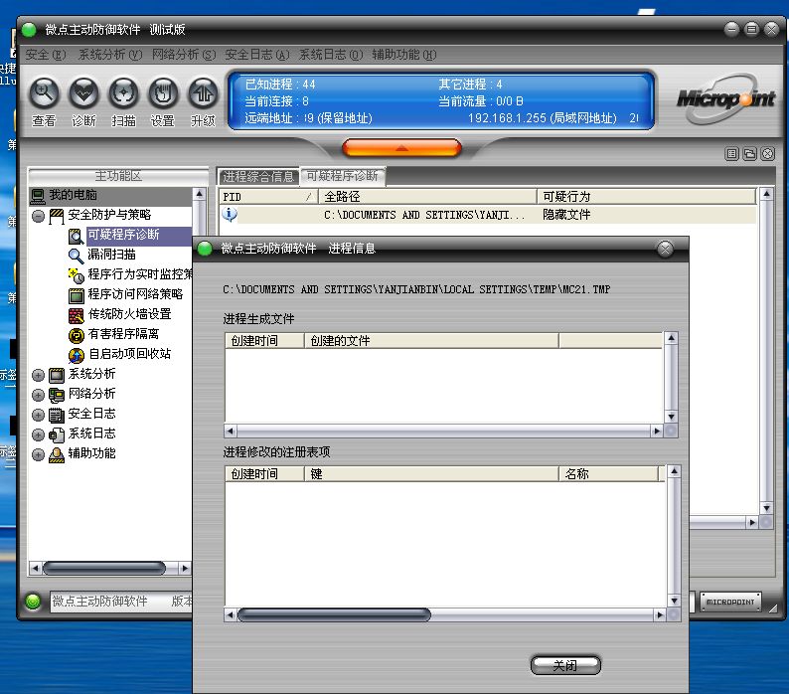The height and width of the screenshot is (694, 789).
Task: Select the 隐藏文件 suspicious row
Action: pos(488,215)
